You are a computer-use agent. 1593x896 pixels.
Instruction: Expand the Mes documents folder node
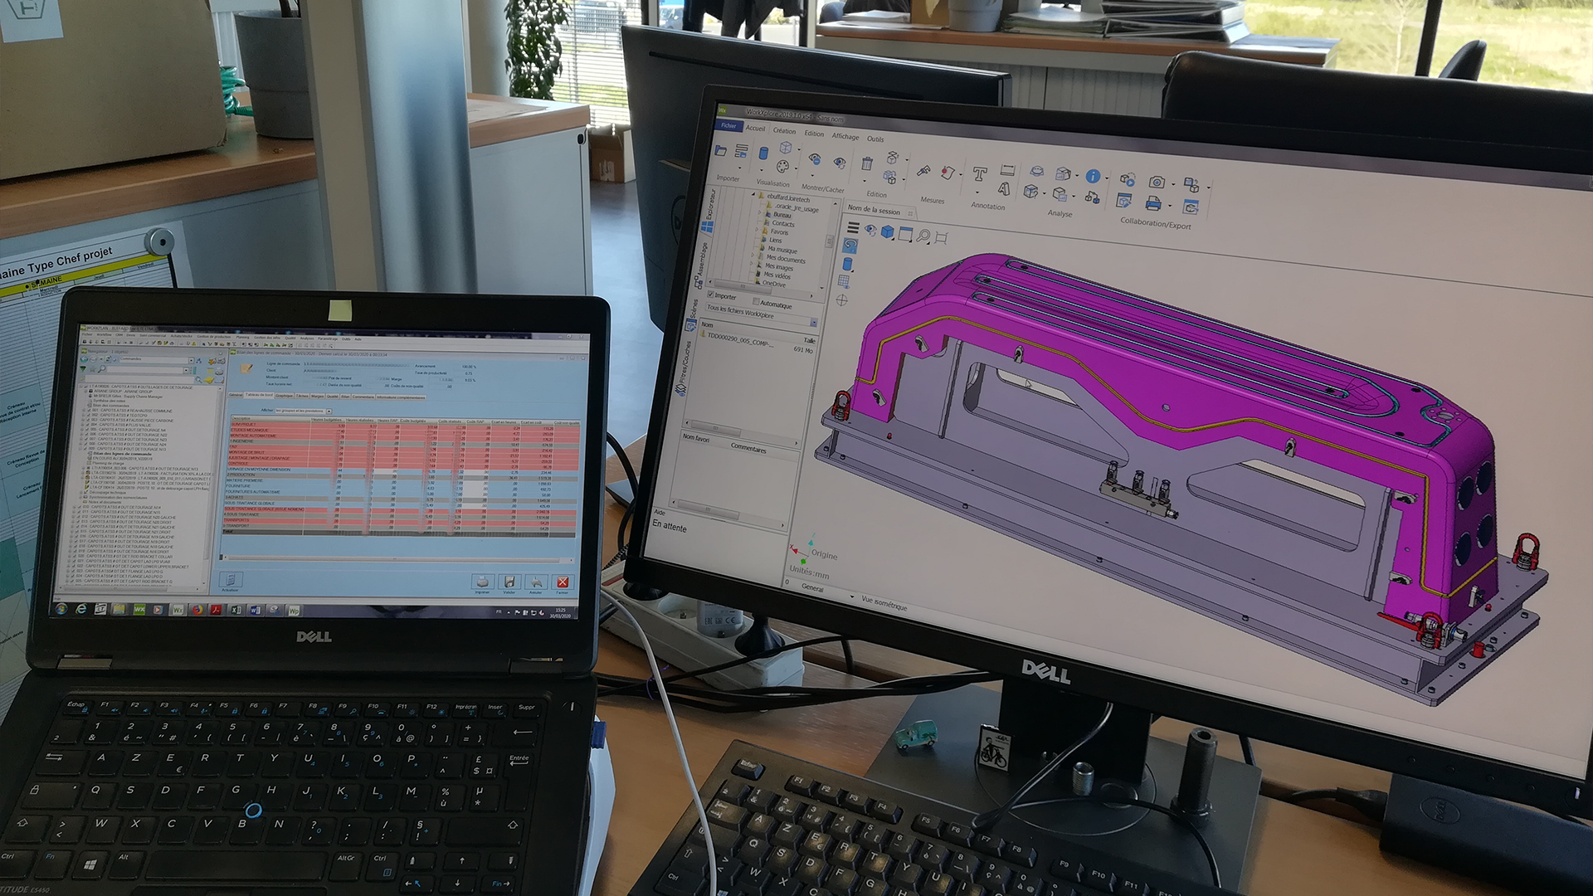pyautogui.click(x=753, y=255)
